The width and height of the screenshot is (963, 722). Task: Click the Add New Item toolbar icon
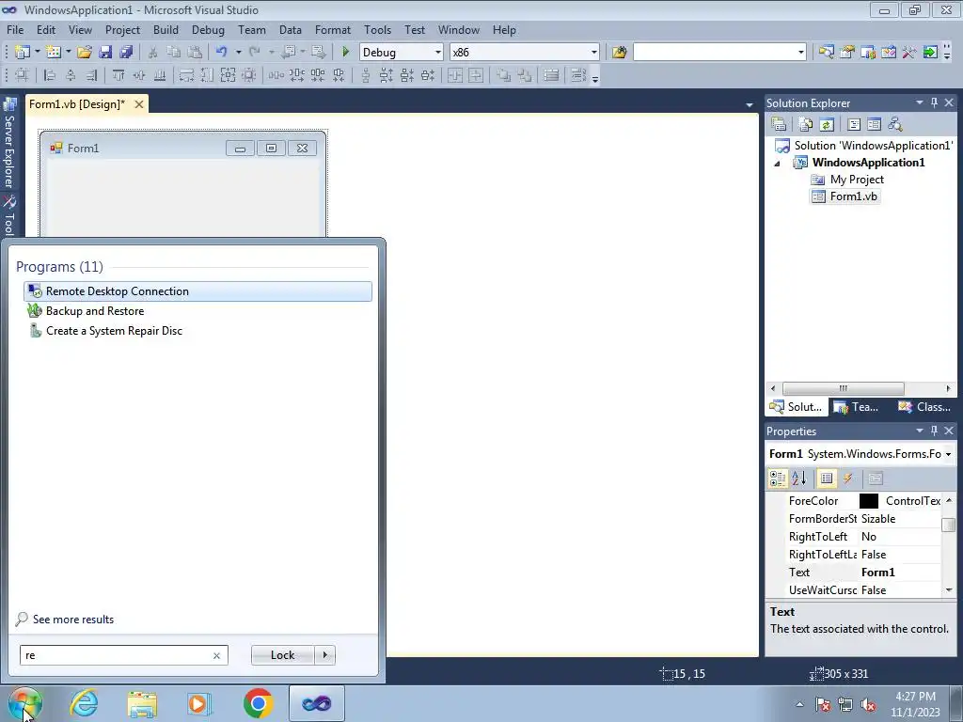click(54, 53)
